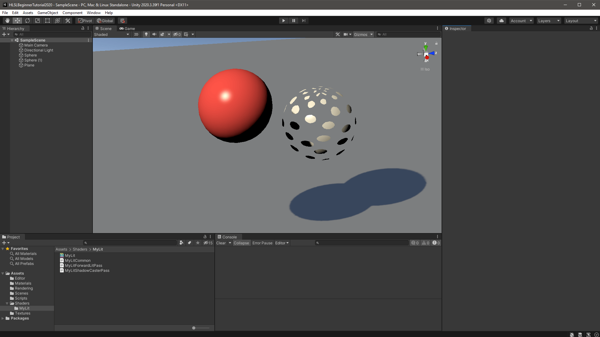This screenshot has height=337, width=600.
Task: Click the Play button
Action: (283, 21)
